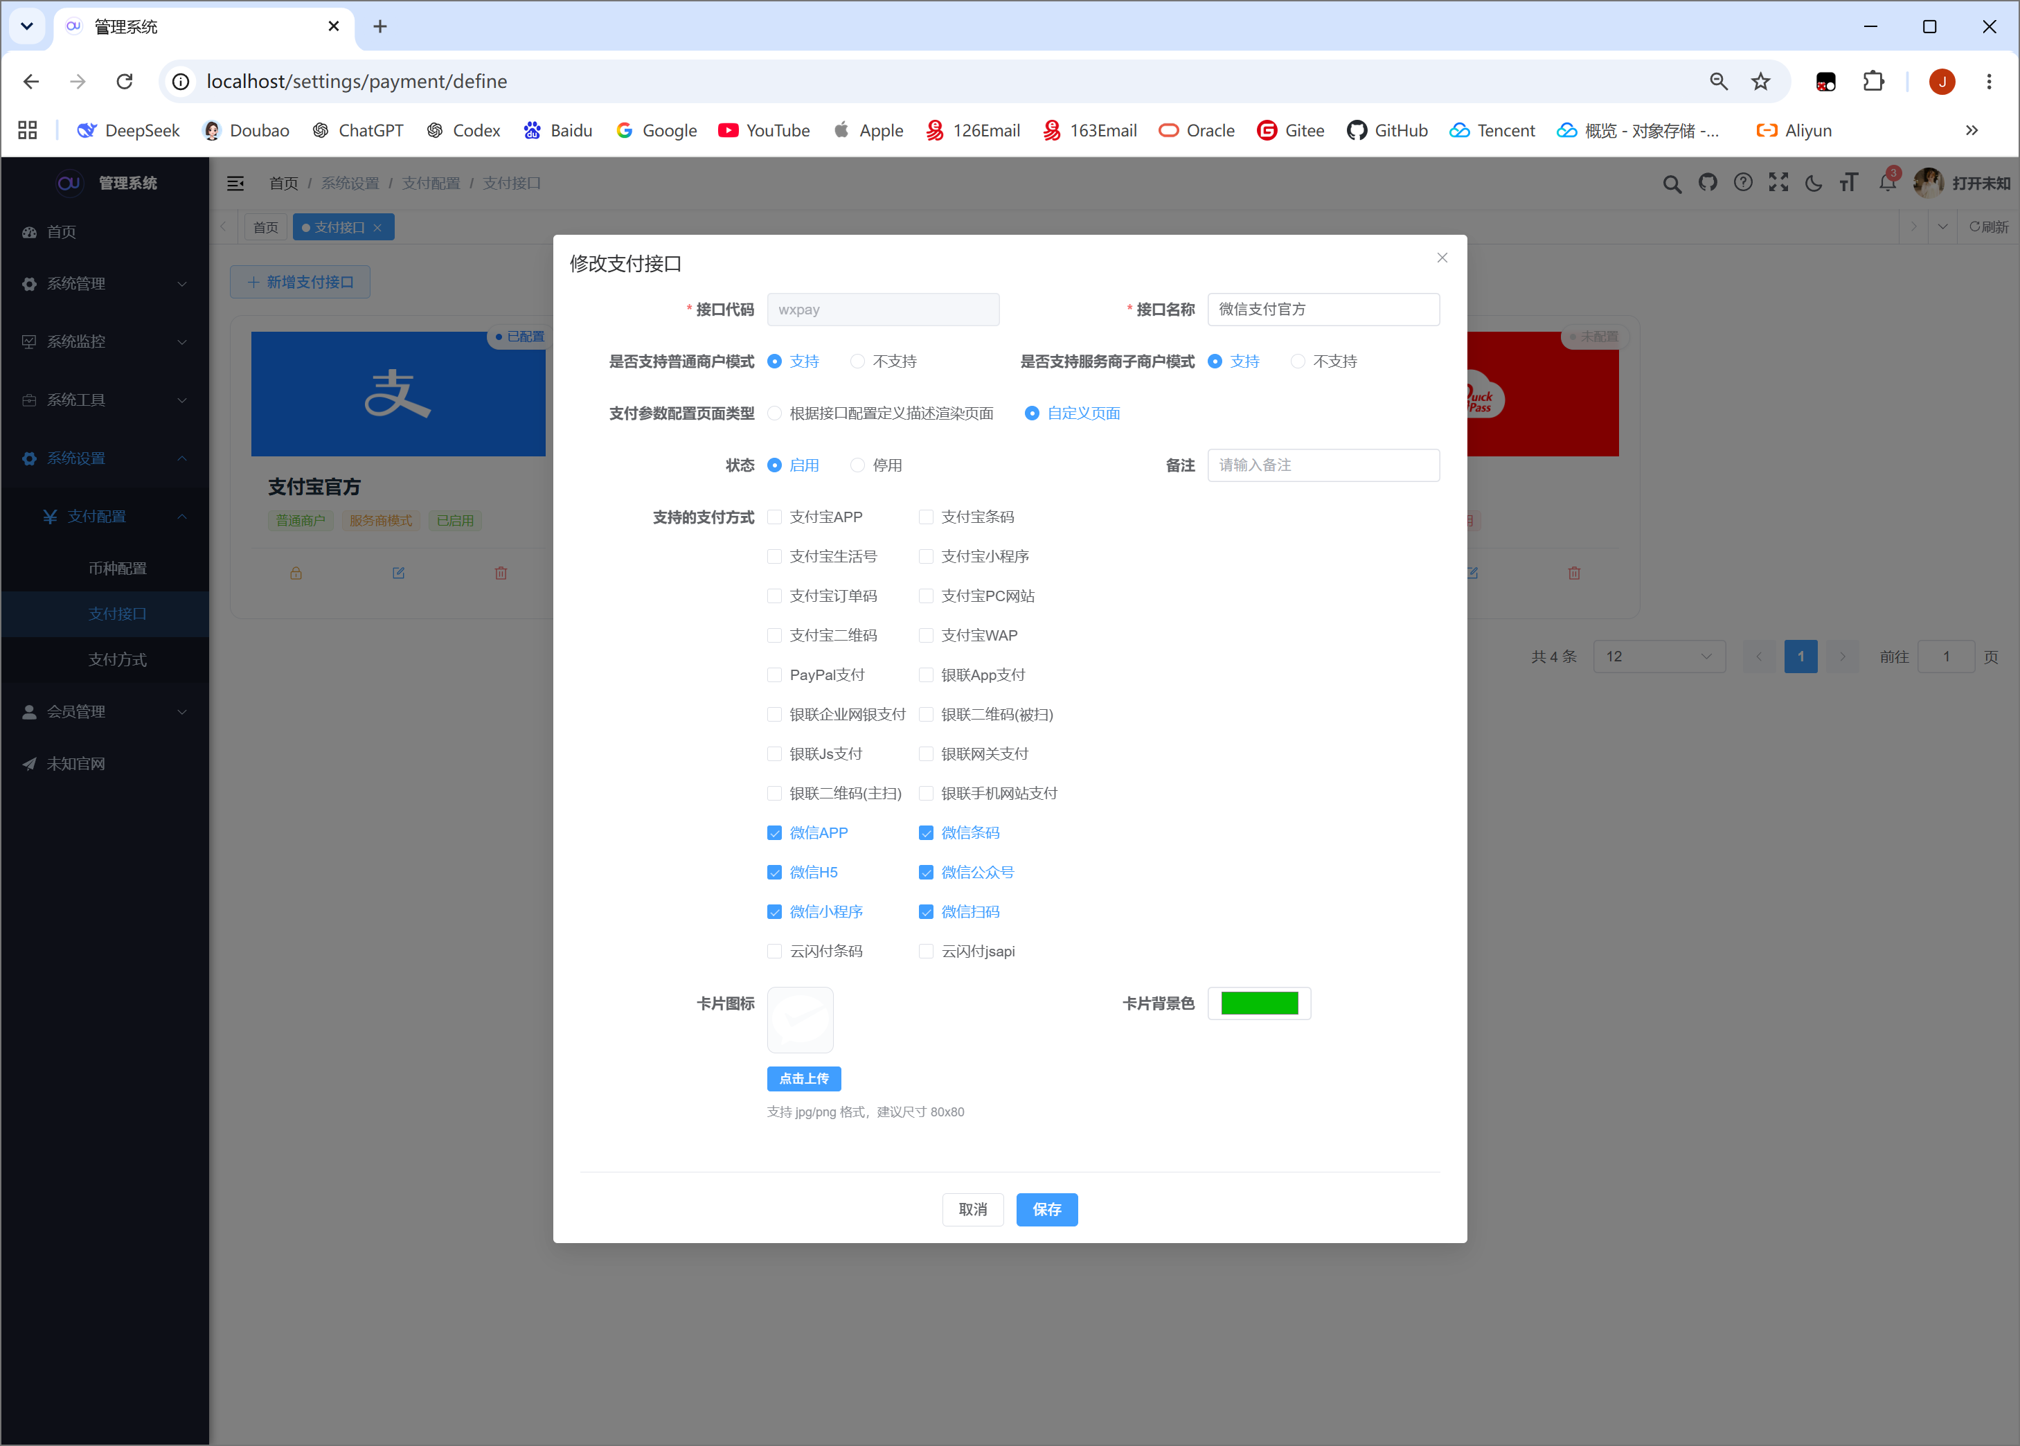Open the page size dropdown showing 12
The height and width of the screenshot is (1446, 2020).
point(1659,657)
